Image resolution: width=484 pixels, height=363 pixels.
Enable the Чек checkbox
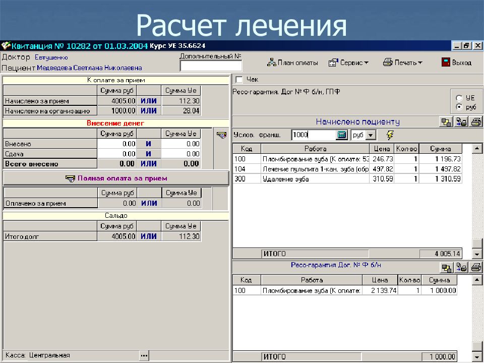(x=239, y=80)
